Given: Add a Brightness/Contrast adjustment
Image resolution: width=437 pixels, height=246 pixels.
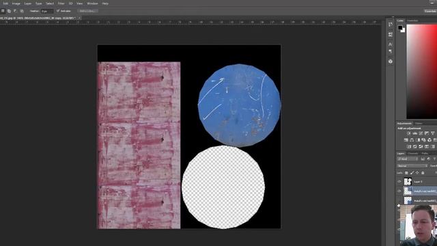Looking at the screenshot, I should [x=408, y=133].
